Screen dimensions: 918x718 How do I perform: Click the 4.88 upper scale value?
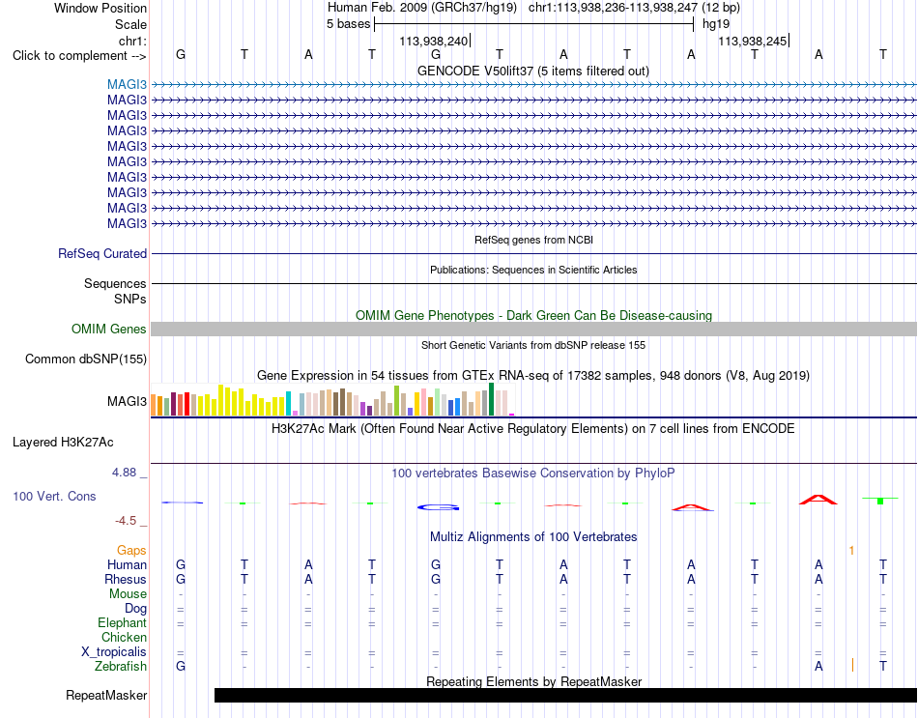(x=124, y=472)
